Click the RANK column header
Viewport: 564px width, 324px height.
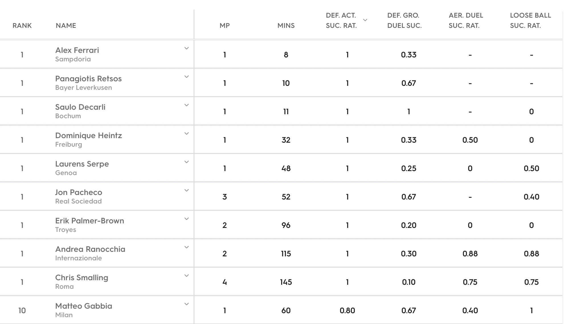pos(22,26)
